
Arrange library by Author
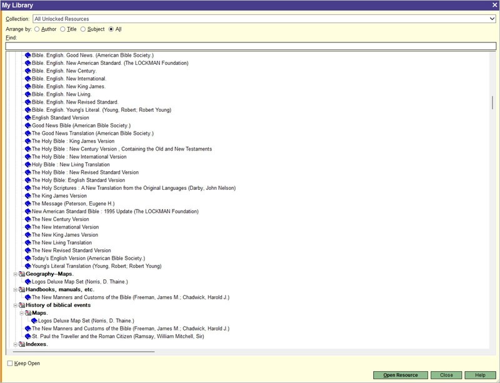tap(37, 29)
